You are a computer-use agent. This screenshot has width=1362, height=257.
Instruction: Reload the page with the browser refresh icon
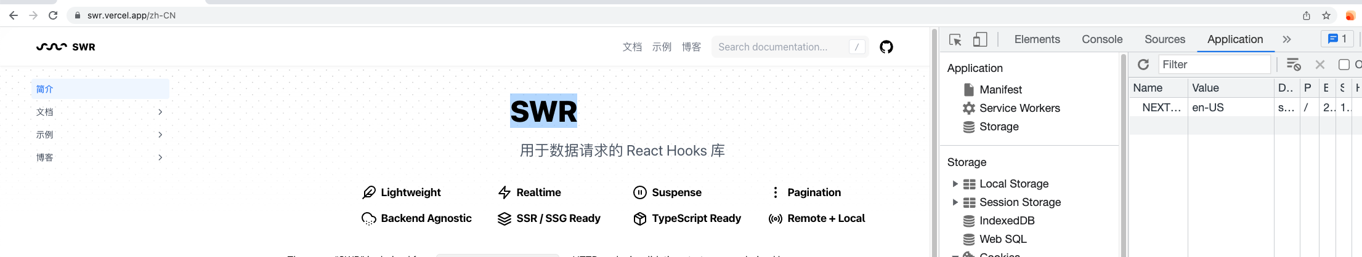pos(53,15)
